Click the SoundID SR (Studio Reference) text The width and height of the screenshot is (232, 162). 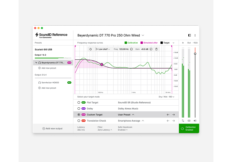point(134,103)
